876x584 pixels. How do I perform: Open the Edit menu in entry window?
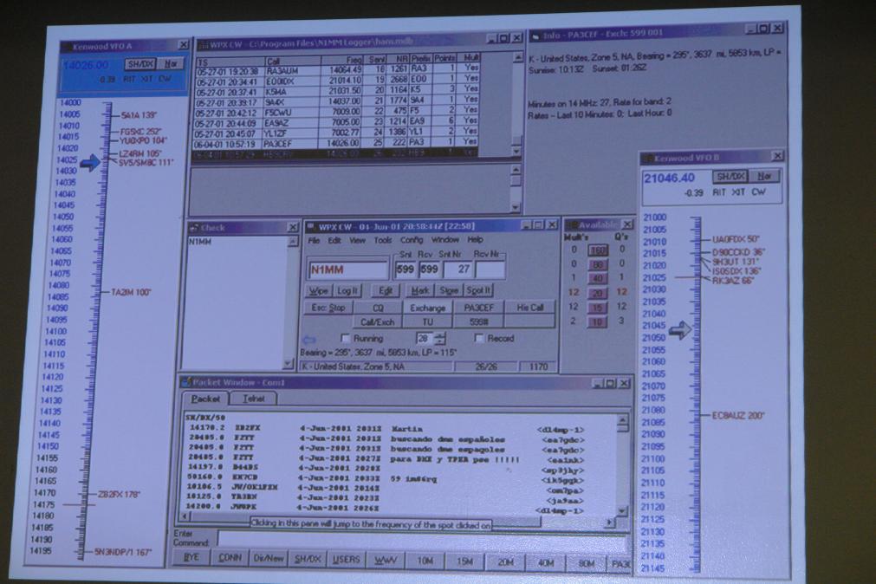pyautogui.click(x=334, y=240)
